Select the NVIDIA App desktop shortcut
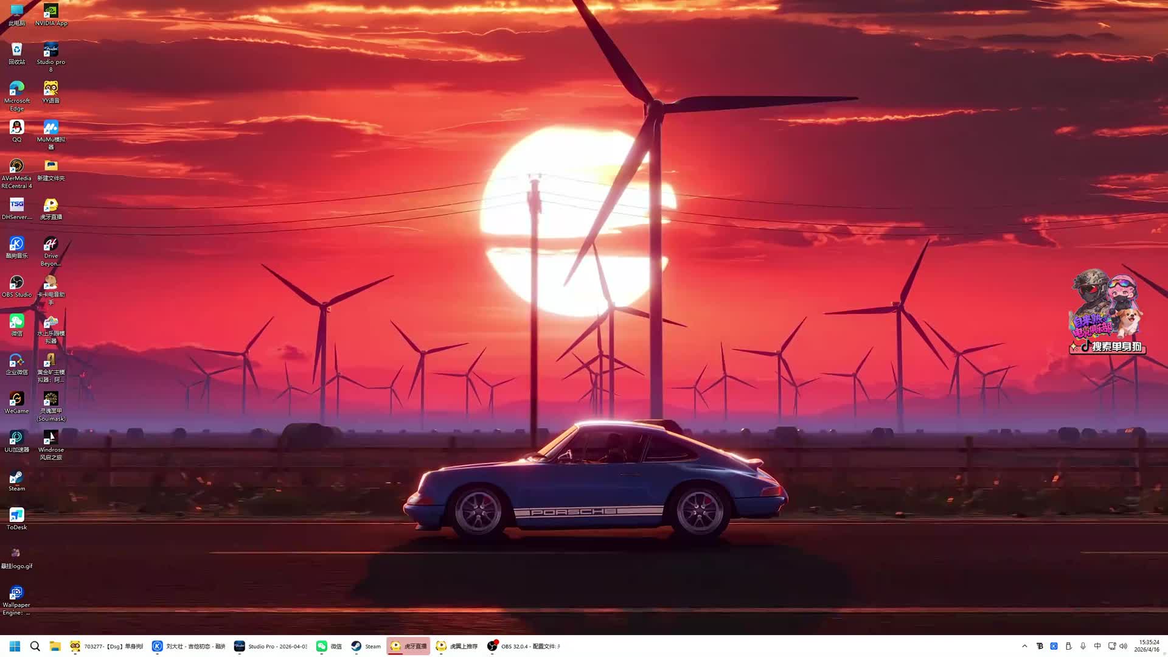1168x657 pixels. point(51,12)
